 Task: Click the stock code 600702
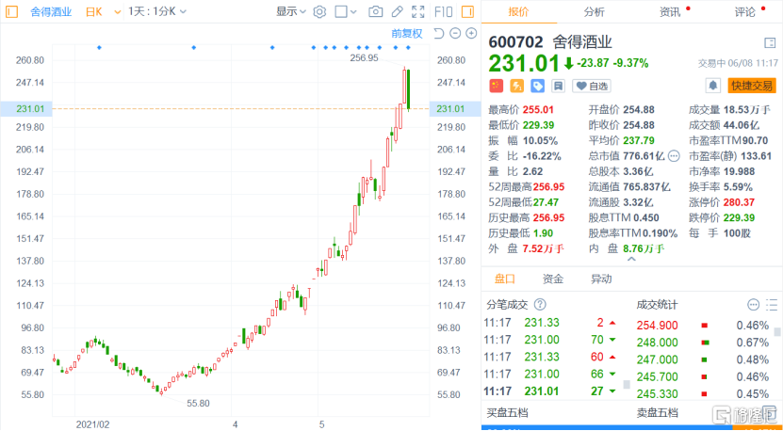pyautogui.click(x=514, y=43)
